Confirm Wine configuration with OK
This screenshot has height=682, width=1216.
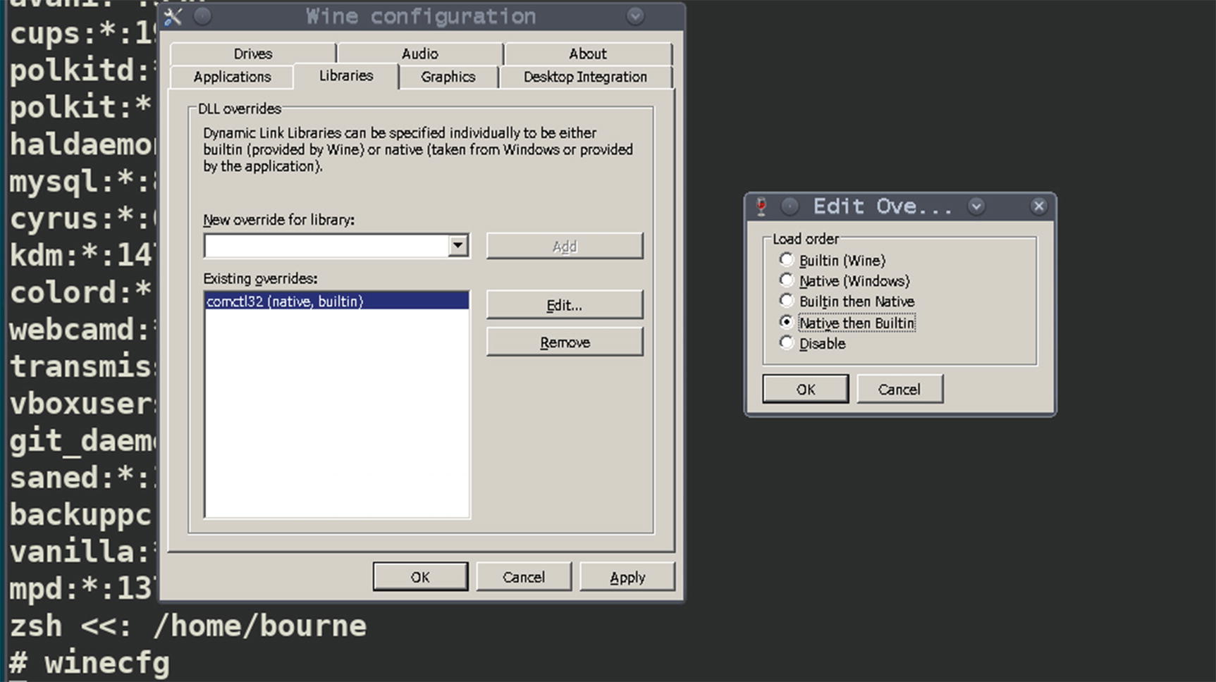tap(420, 577)
